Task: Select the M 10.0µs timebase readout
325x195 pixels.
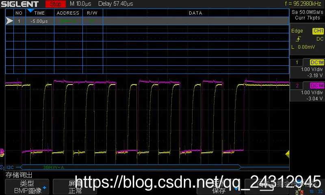Action: pos(80,4)
